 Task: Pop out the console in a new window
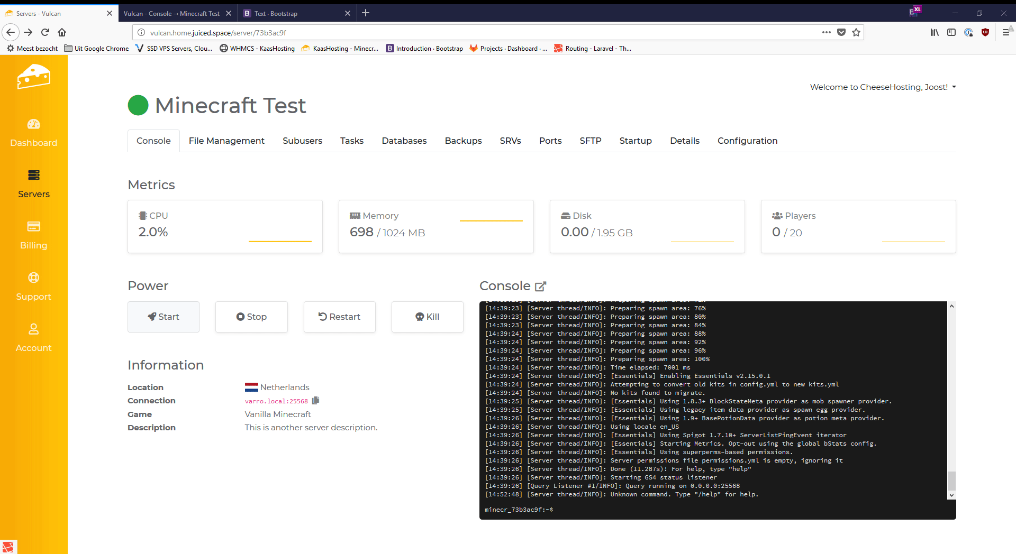point(540,287)
